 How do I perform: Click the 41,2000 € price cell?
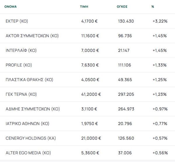[91, 94]
